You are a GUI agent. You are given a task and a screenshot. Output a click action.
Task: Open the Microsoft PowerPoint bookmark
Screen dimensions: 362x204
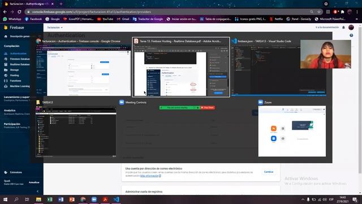click(x=330, y=19)
